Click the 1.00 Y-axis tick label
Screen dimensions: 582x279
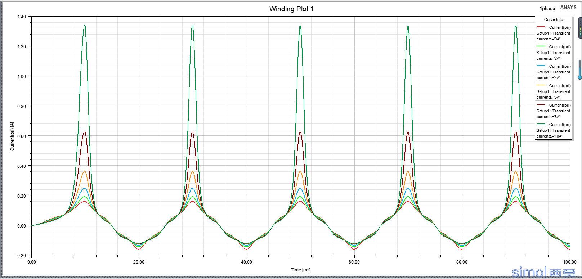tap(22, 77)
